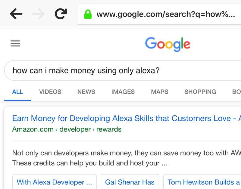Open the MAPS tab
Image resolution: width=241 pixels, height=189 pixels.
160,92
